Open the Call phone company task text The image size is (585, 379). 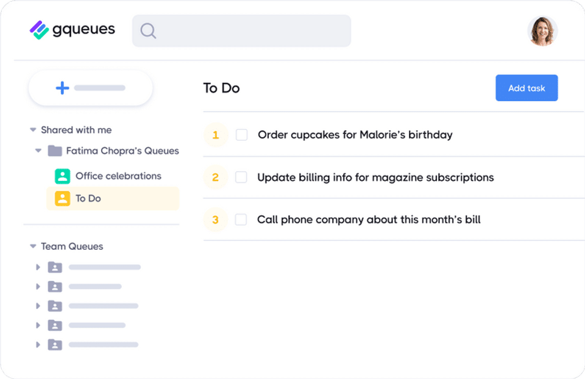point(369,219)
